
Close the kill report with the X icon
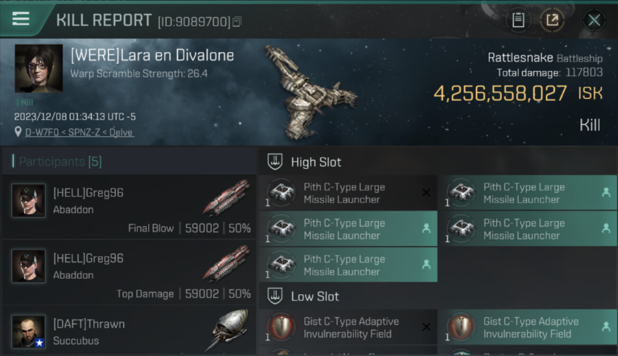594,20
